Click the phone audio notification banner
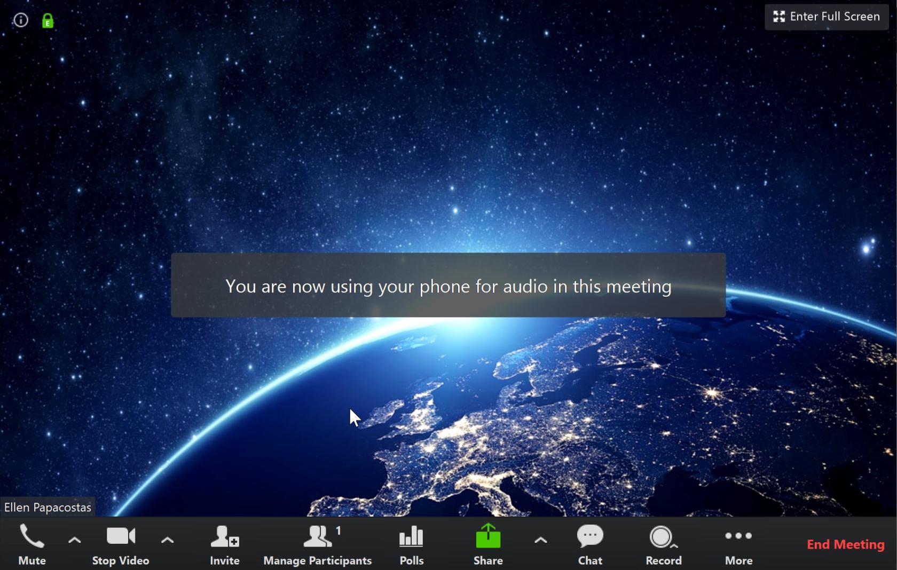Screen dimensions: 897x570 tap(448, 285)
